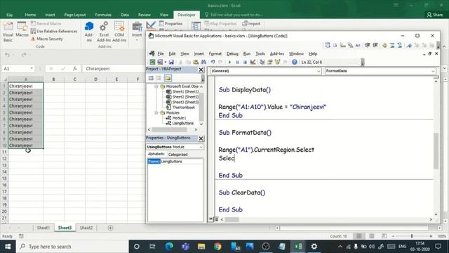Click Outdent icon in VBA Edit toolbar
This screenshot has width=449, height=253.
tap(375, 45)
